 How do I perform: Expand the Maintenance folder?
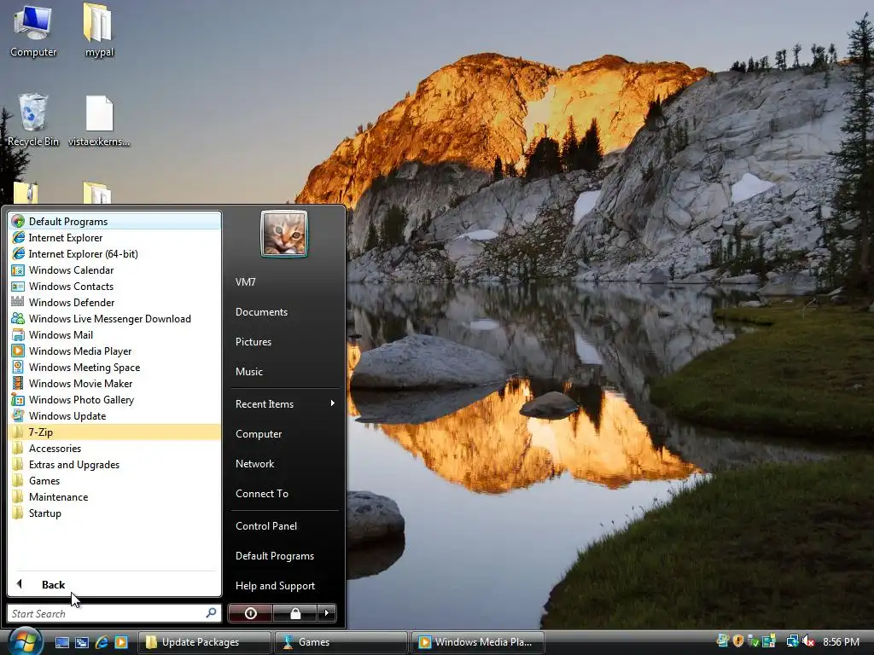pos(115,497)
